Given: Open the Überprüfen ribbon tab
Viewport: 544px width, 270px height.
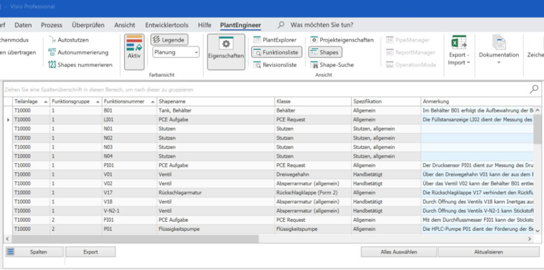Looking at the screenshot, I should tap(88, 25).
